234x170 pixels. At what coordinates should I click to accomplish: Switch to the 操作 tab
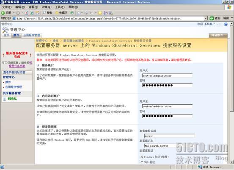pyautogui.click(x=16, y=35)
